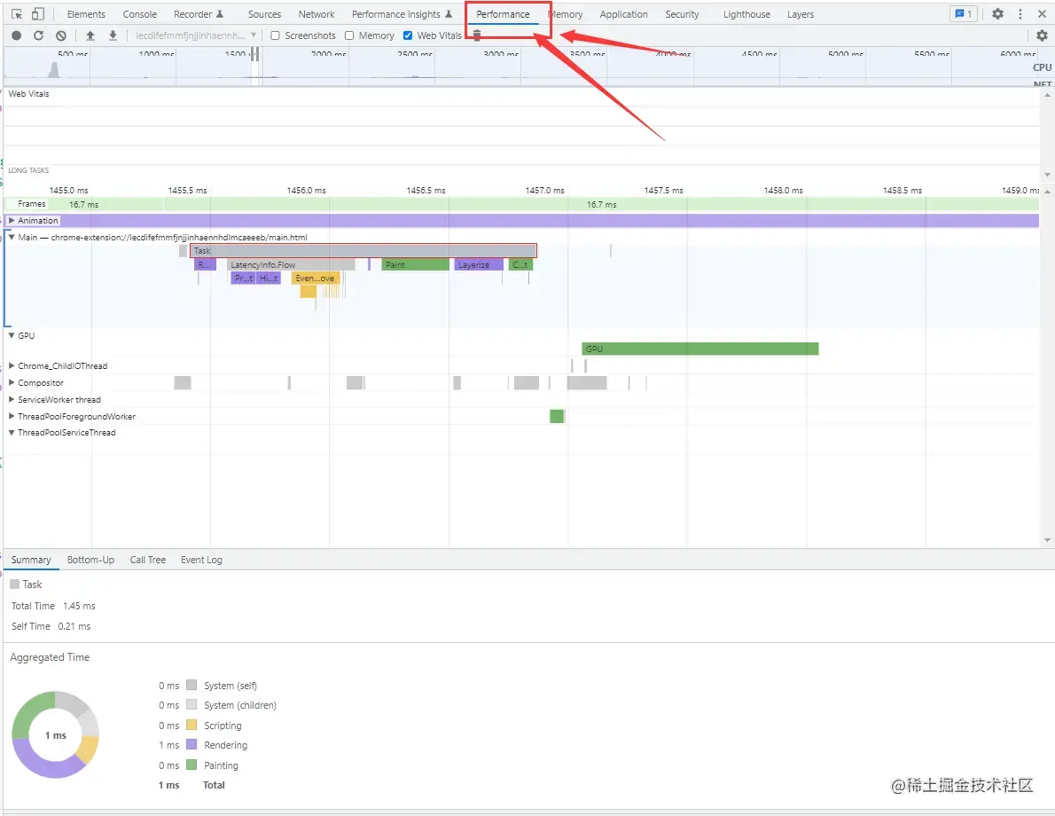Select the green GPU event bar
The height and width of the screenshot is (816, 1055).
[699, 349]
